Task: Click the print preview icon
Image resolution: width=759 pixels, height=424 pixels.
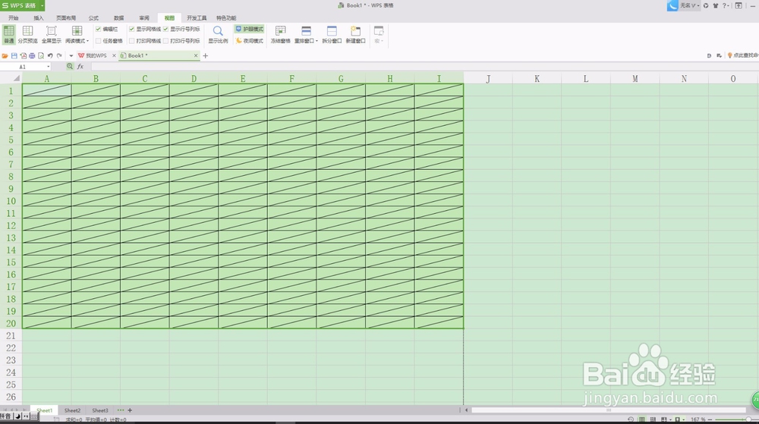Action: (x=41, y=55)
